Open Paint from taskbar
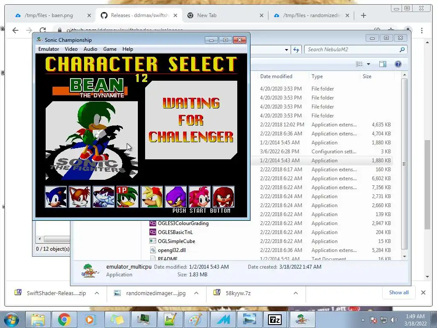Image resolution: width=437 pixels, height=328 pixels. pos(196,320)
